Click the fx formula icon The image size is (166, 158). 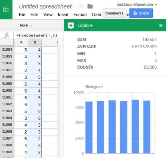pyautogui.click(x=6, y=35)
